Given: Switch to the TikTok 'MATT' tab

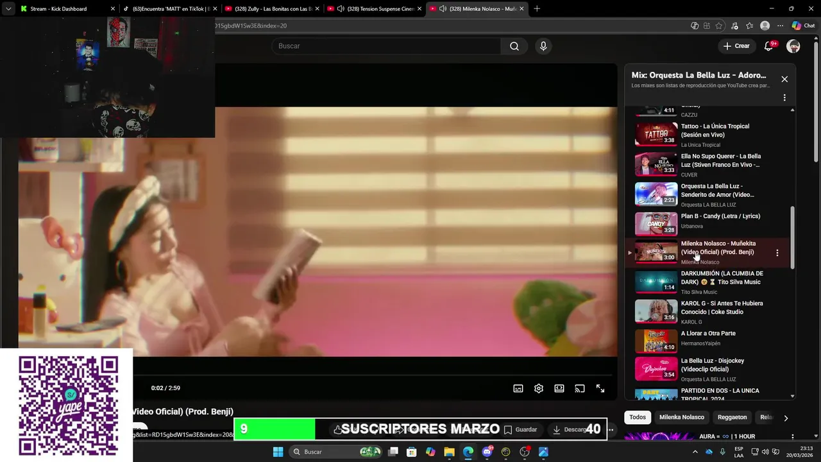Looking at the screenshot, I should [169, 8].
